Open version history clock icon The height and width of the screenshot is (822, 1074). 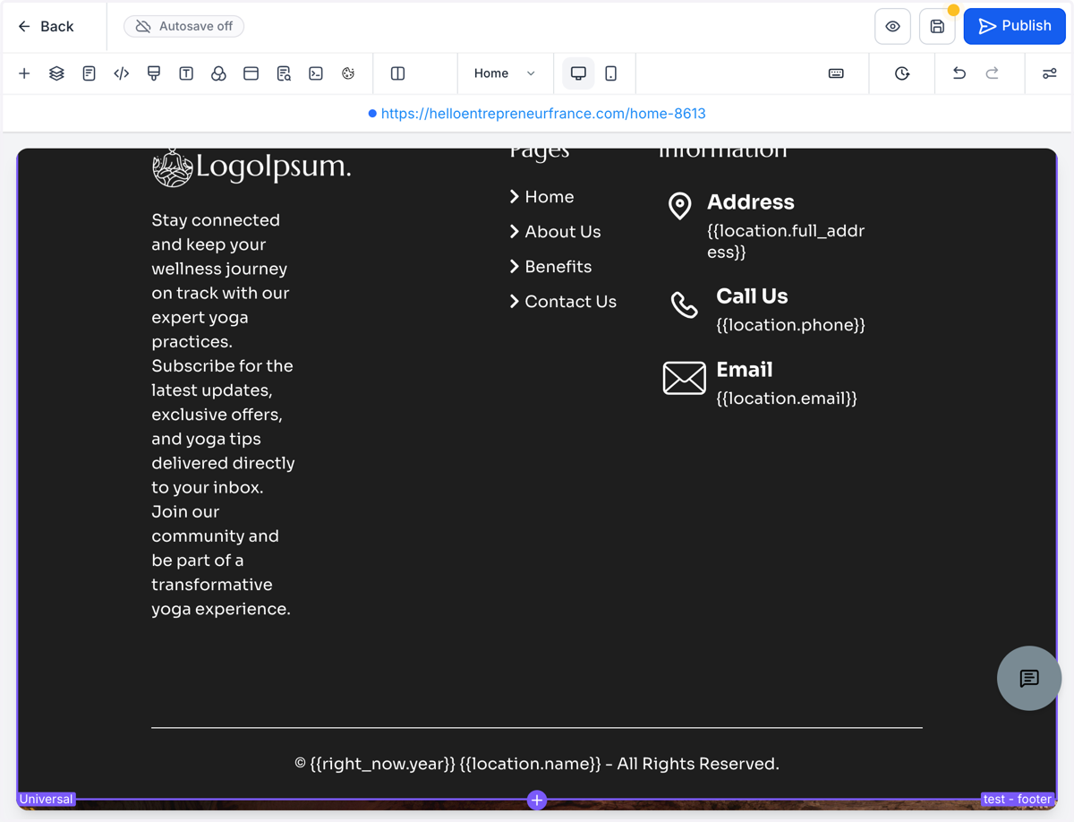pos(902,73)
